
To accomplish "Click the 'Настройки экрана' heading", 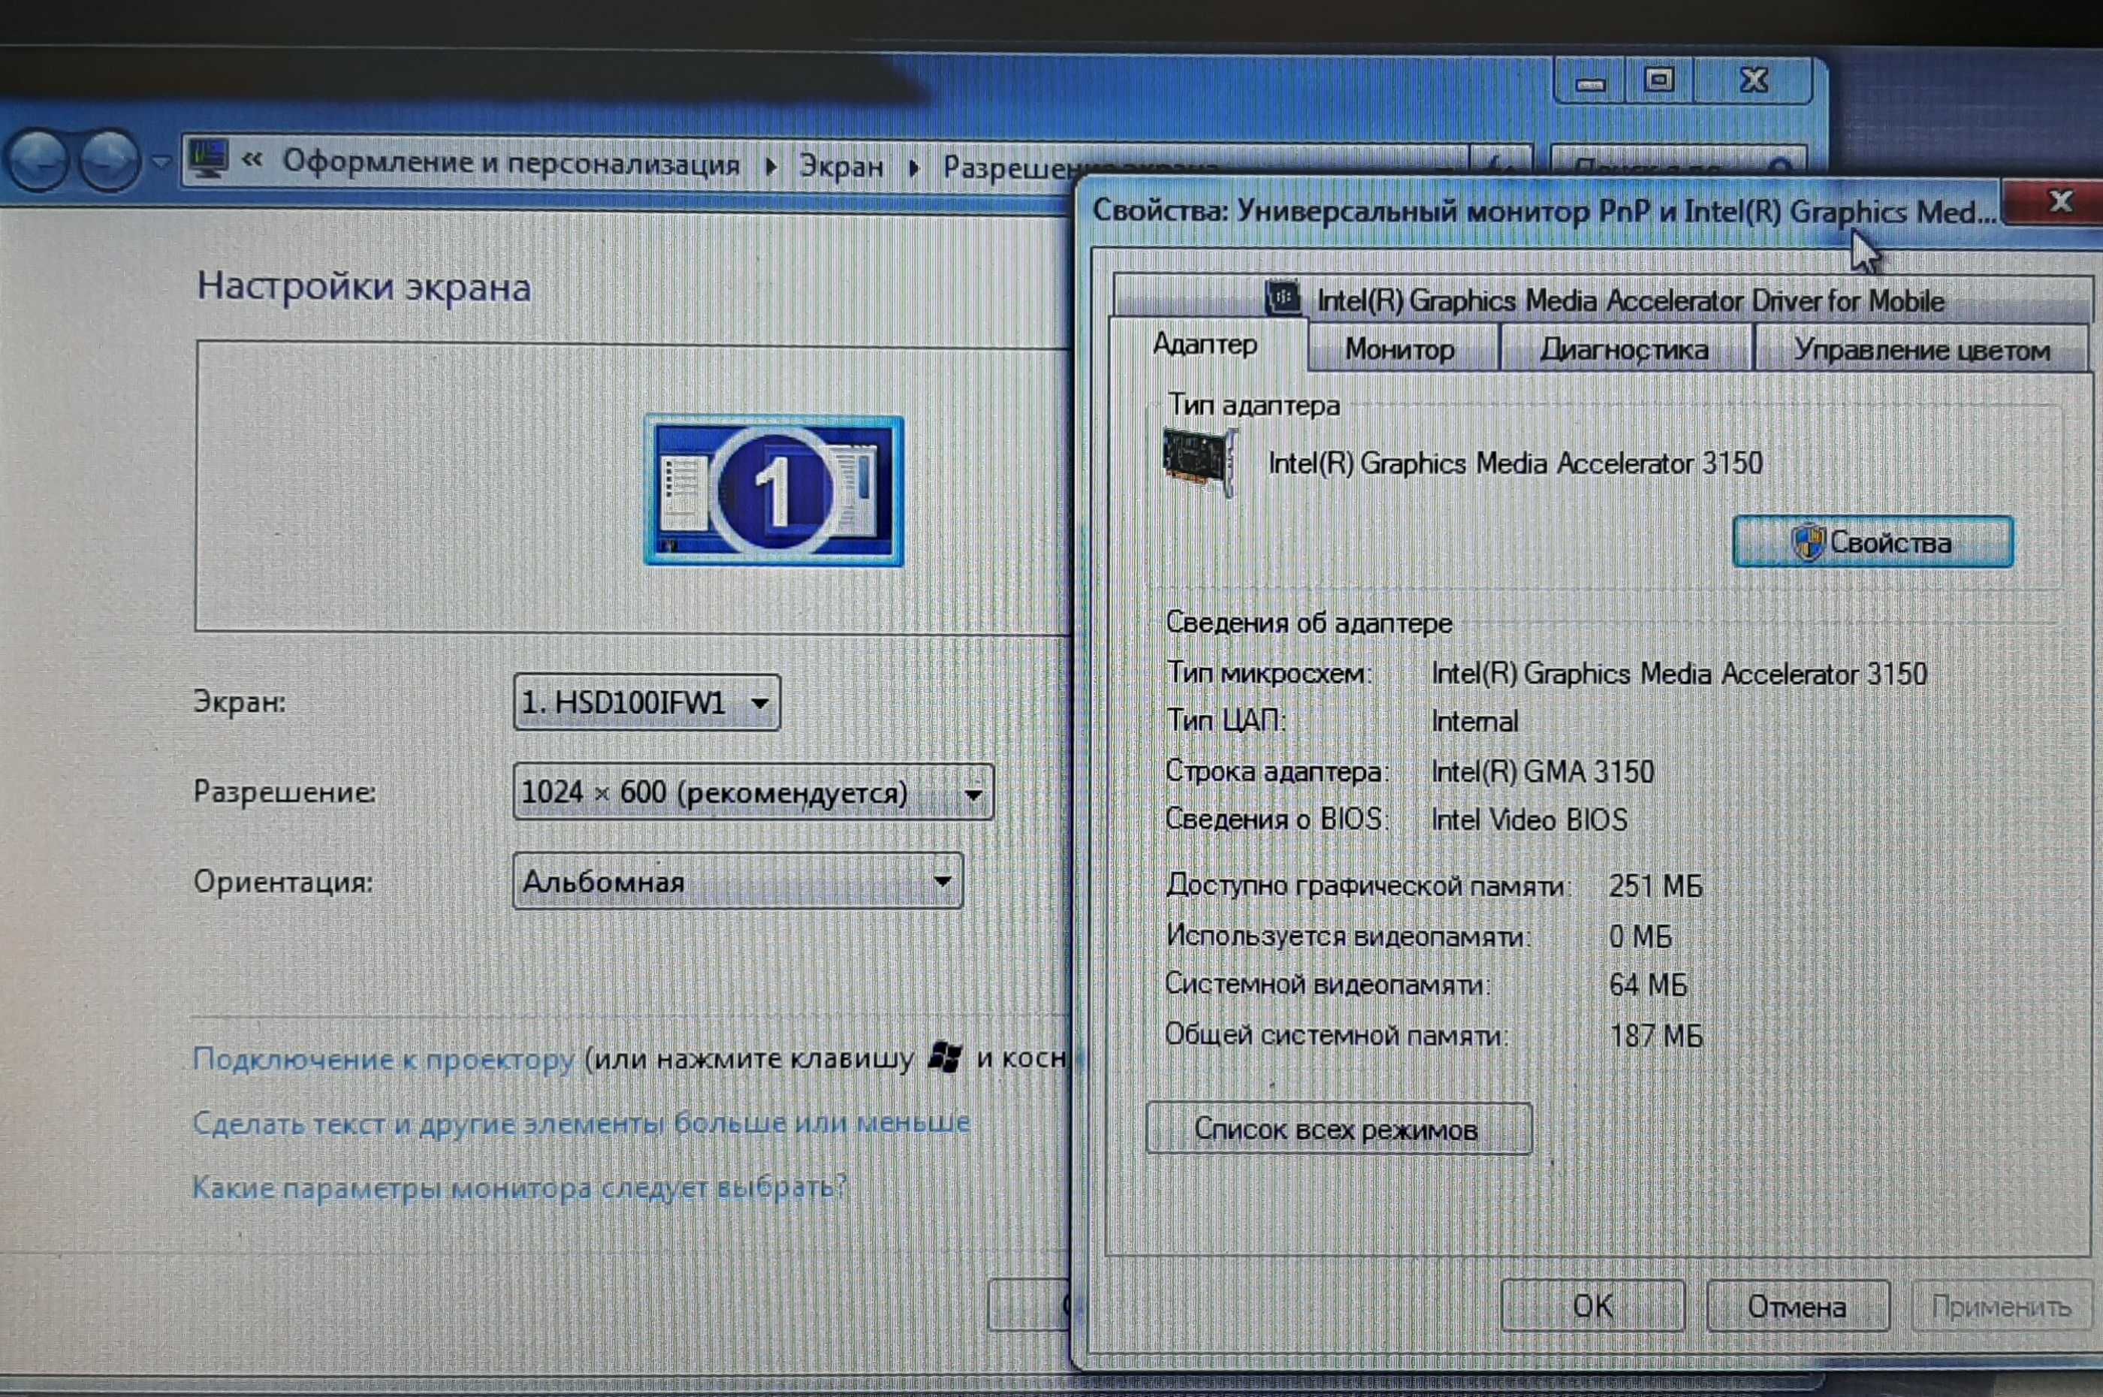I will coord(364,287).
